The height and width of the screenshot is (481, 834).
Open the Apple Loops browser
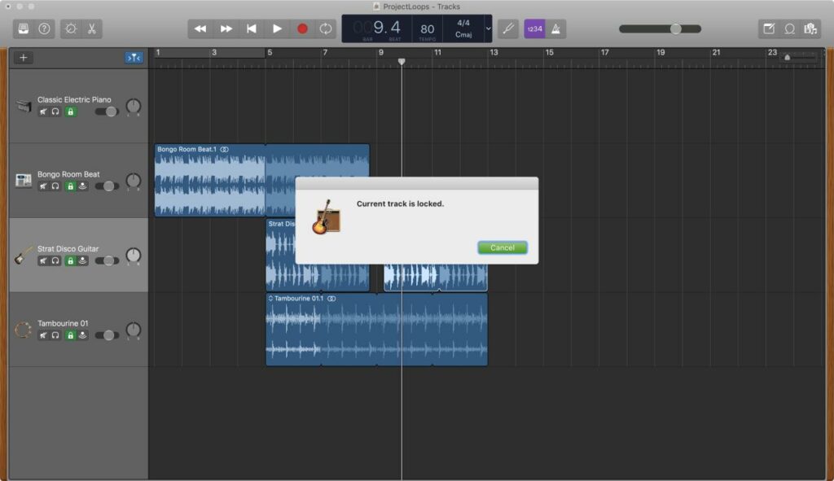coord(789,28)
